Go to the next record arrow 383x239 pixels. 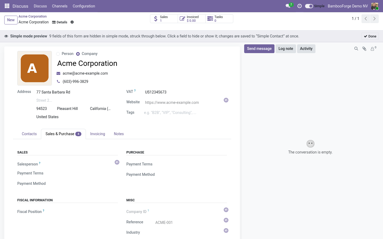[374, 19]
